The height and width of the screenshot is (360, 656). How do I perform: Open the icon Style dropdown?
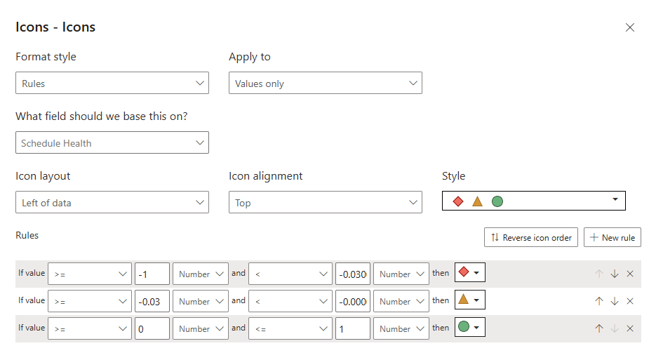pyautogui.click(x=534, y=201)
